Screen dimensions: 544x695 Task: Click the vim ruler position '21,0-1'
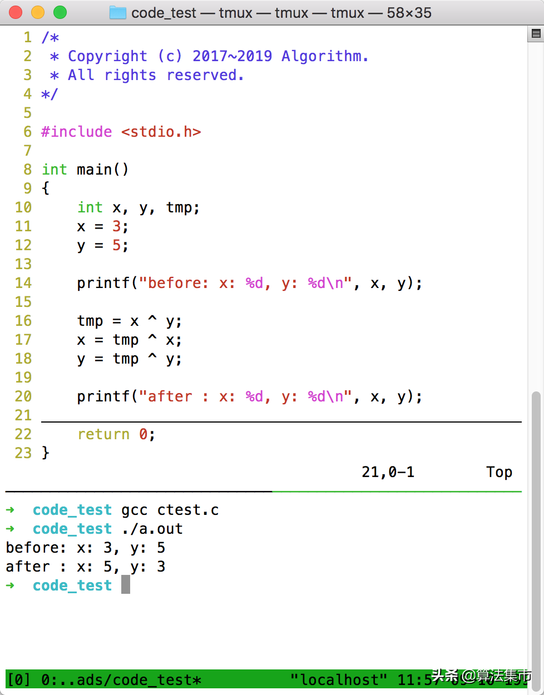[388, 473]
